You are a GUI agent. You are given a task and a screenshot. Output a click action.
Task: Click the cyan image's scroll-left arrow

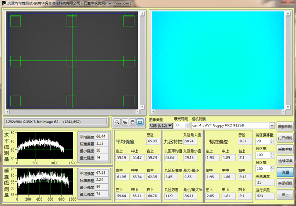click(x=153, y=112)
